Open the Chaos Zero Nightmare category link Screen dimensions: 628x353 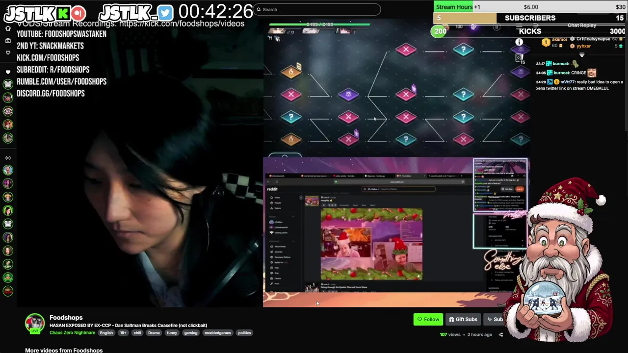coord(72,333)
